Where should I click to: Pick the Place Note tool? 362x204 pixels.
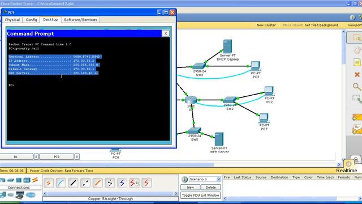pyautogui.click(x=357, y=62)
